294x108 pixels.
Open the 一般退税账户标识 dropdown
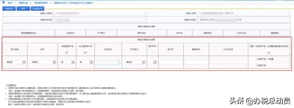click(68, 62)
